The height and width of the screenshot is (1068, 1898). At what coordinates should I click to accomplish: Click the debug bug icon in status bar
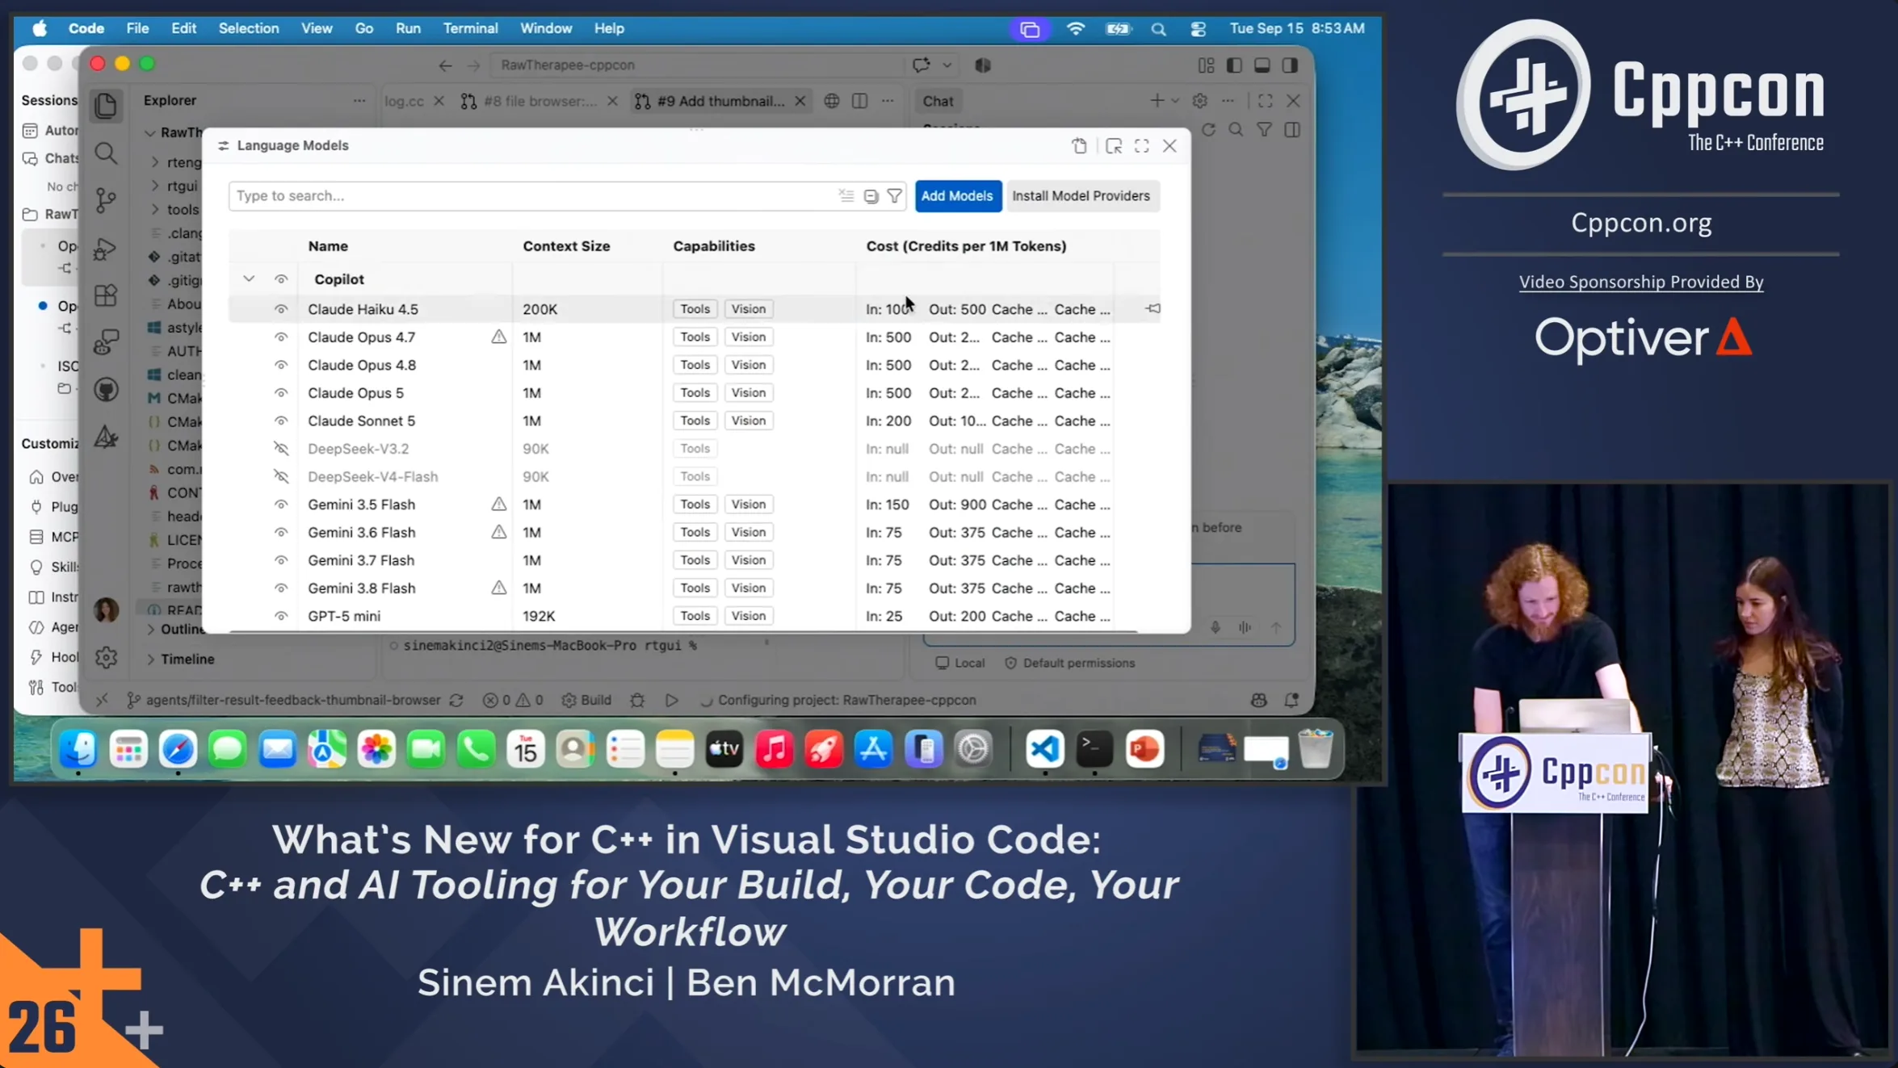click(637, 700)
